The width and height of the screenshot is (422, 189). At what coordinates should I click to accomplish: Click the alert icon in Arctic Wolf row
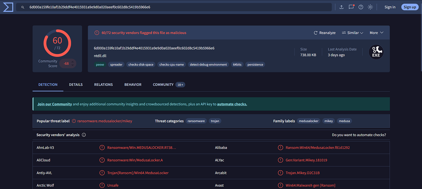pos(102,185)
